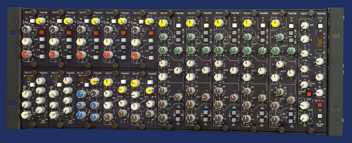Adjust the THR knob on the TM222
The image size is (352, 143).
[x=304, y=118]
